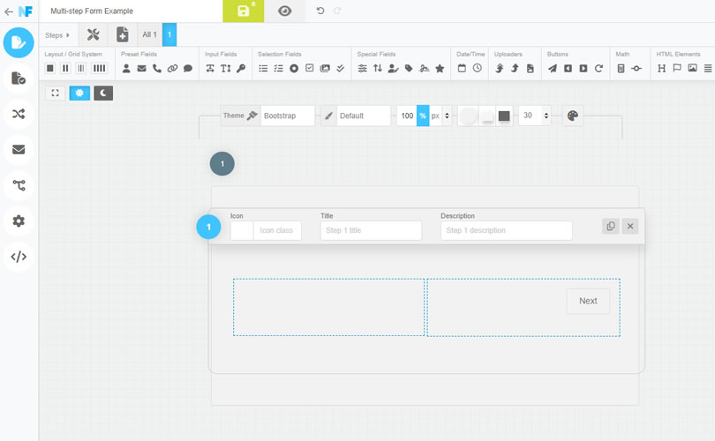The height and width of the screenshot is (441, 715).
Task: Add the math calculator field
Action: pyautogui.click(x=621, y=68)
